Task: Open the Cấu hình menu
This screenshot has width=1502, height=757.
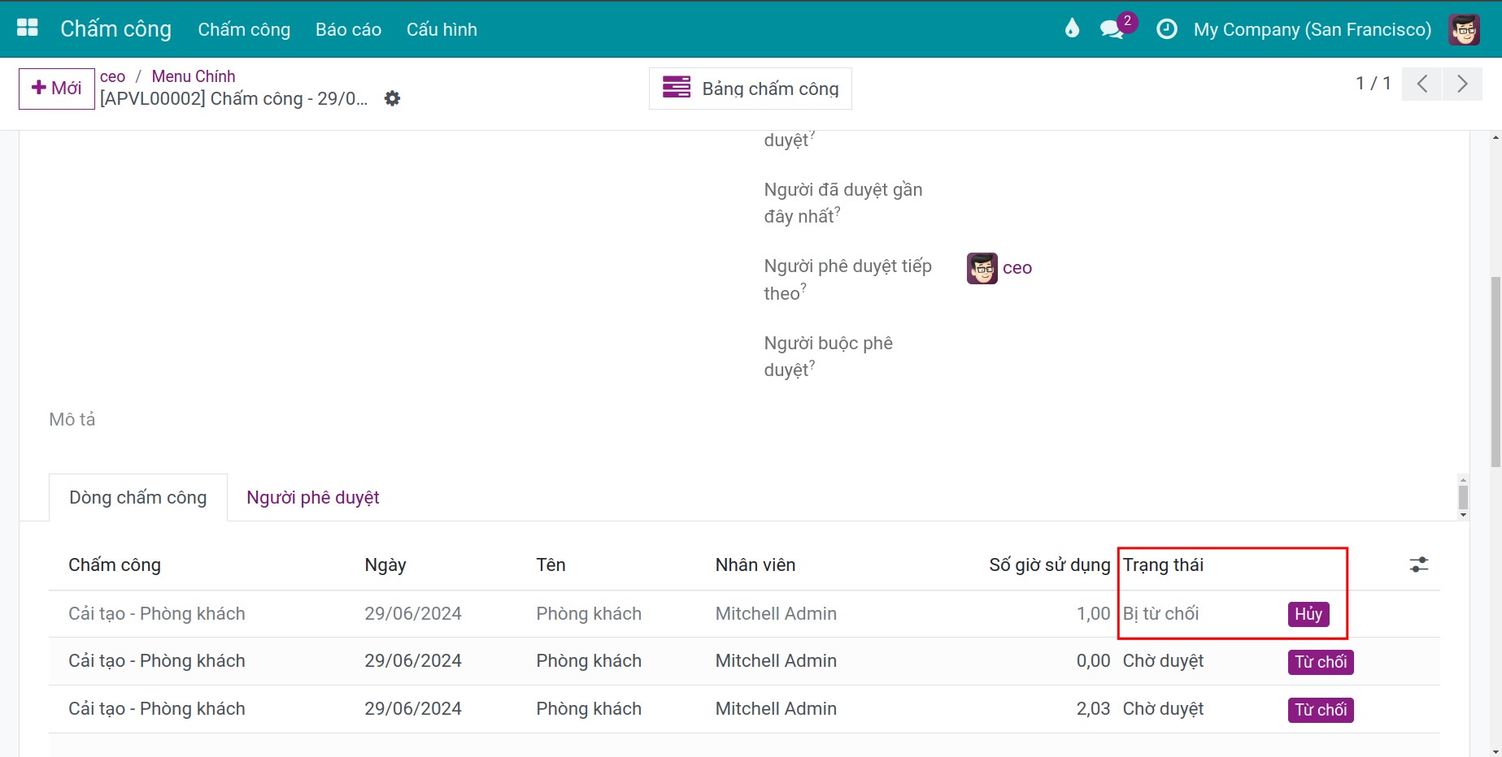Action: 442,29
